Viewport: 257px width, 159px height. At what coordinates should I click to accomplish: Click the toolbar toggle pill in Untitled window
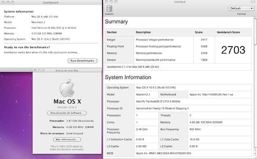point(253,2)
